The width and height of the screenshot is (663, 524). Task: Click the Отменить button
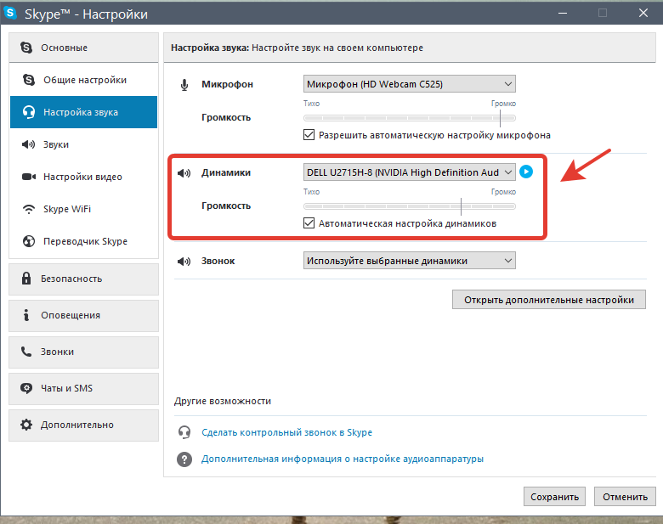click(x=625, y=497)
